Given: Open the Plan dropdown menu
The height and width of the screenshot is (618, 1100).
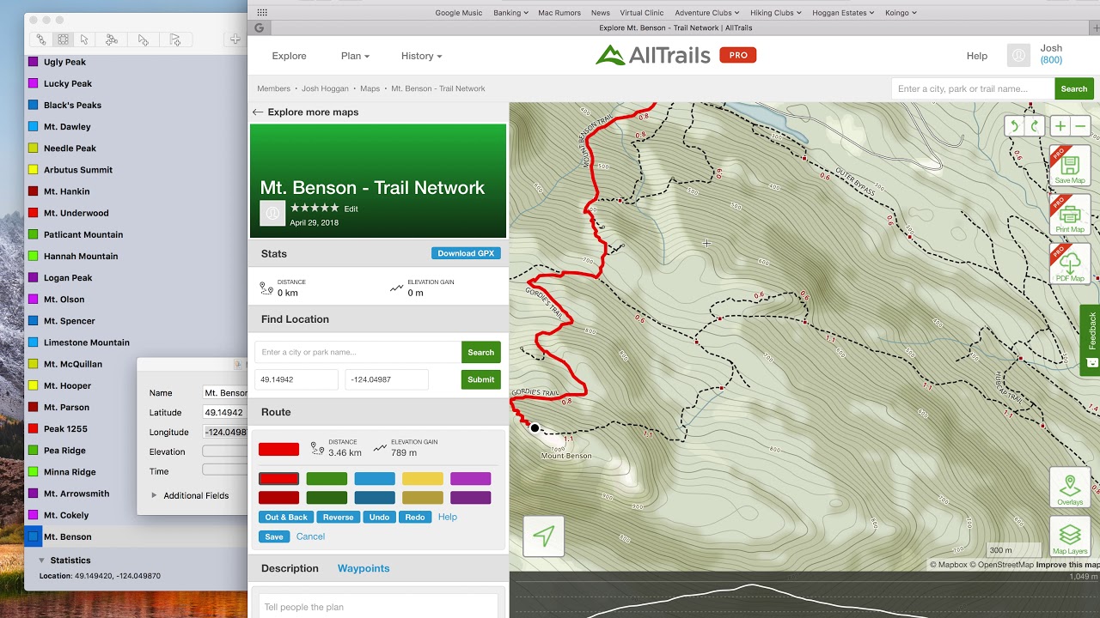Looking at the screenshot, I should 355,56.
